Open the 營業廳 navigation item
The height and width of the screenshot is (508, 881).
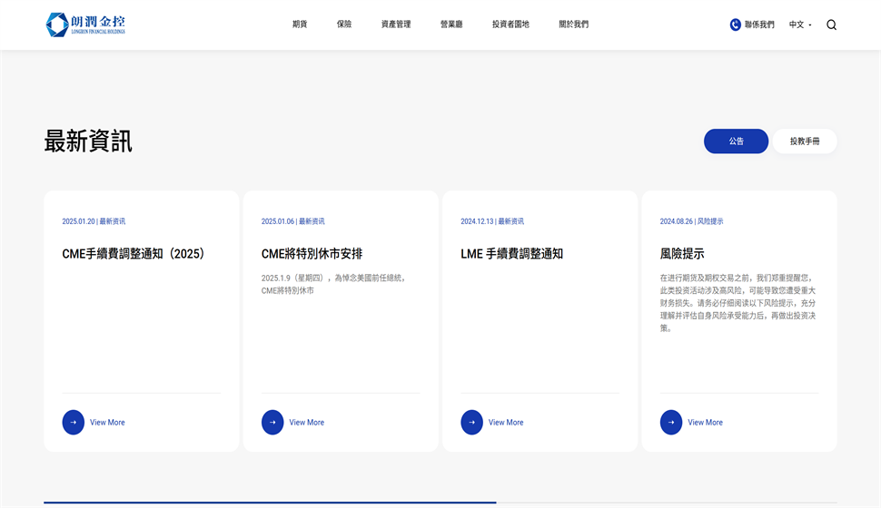pos(451,24)
